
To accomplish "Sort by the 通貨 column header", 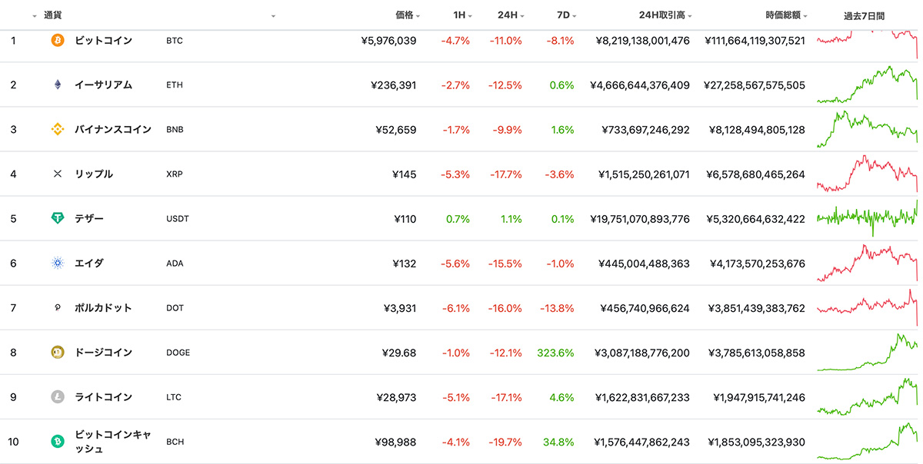I will [x=53, y=15].
